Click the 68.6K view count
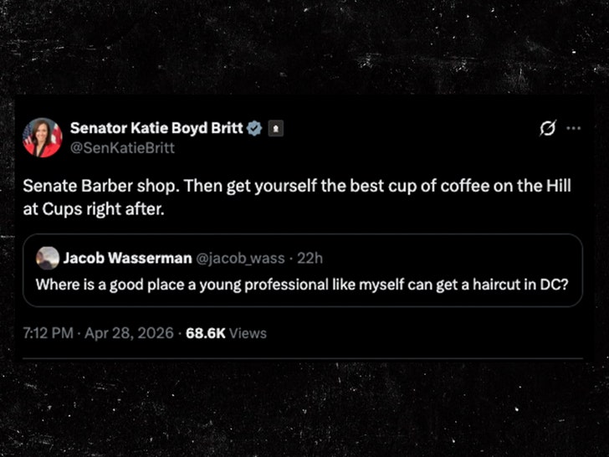 coord(205,332)
